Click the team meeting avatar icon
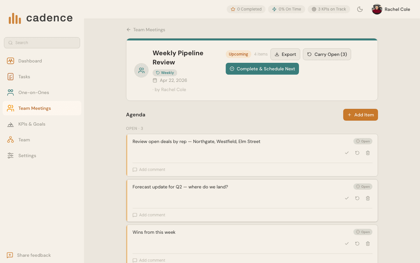The image size is (420, 263). (x=141, y=71)
